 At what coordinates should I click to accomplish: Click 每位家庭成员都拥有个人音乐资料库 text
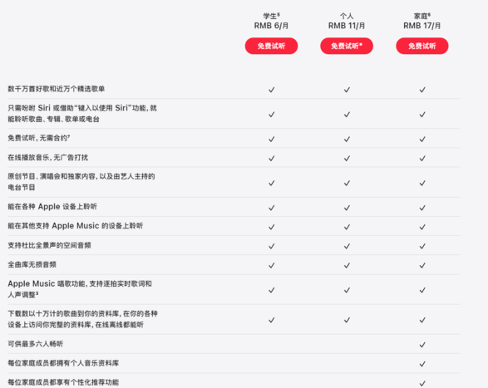(63, 363)
